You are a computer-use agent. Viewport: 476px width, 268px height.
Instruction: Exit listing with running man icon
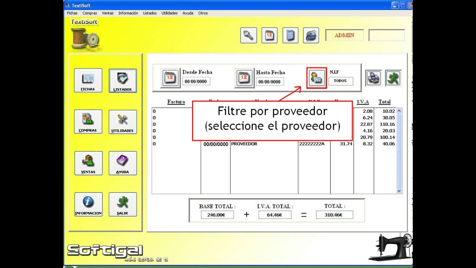pyautogui.click(x=393, y=78)
